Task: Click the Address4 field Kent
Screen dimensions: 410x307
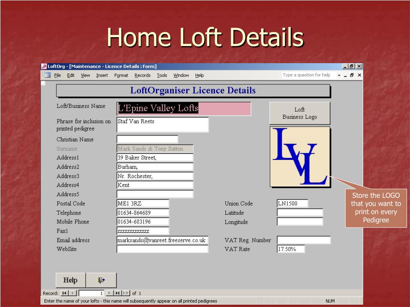Action: pos(155,185)
